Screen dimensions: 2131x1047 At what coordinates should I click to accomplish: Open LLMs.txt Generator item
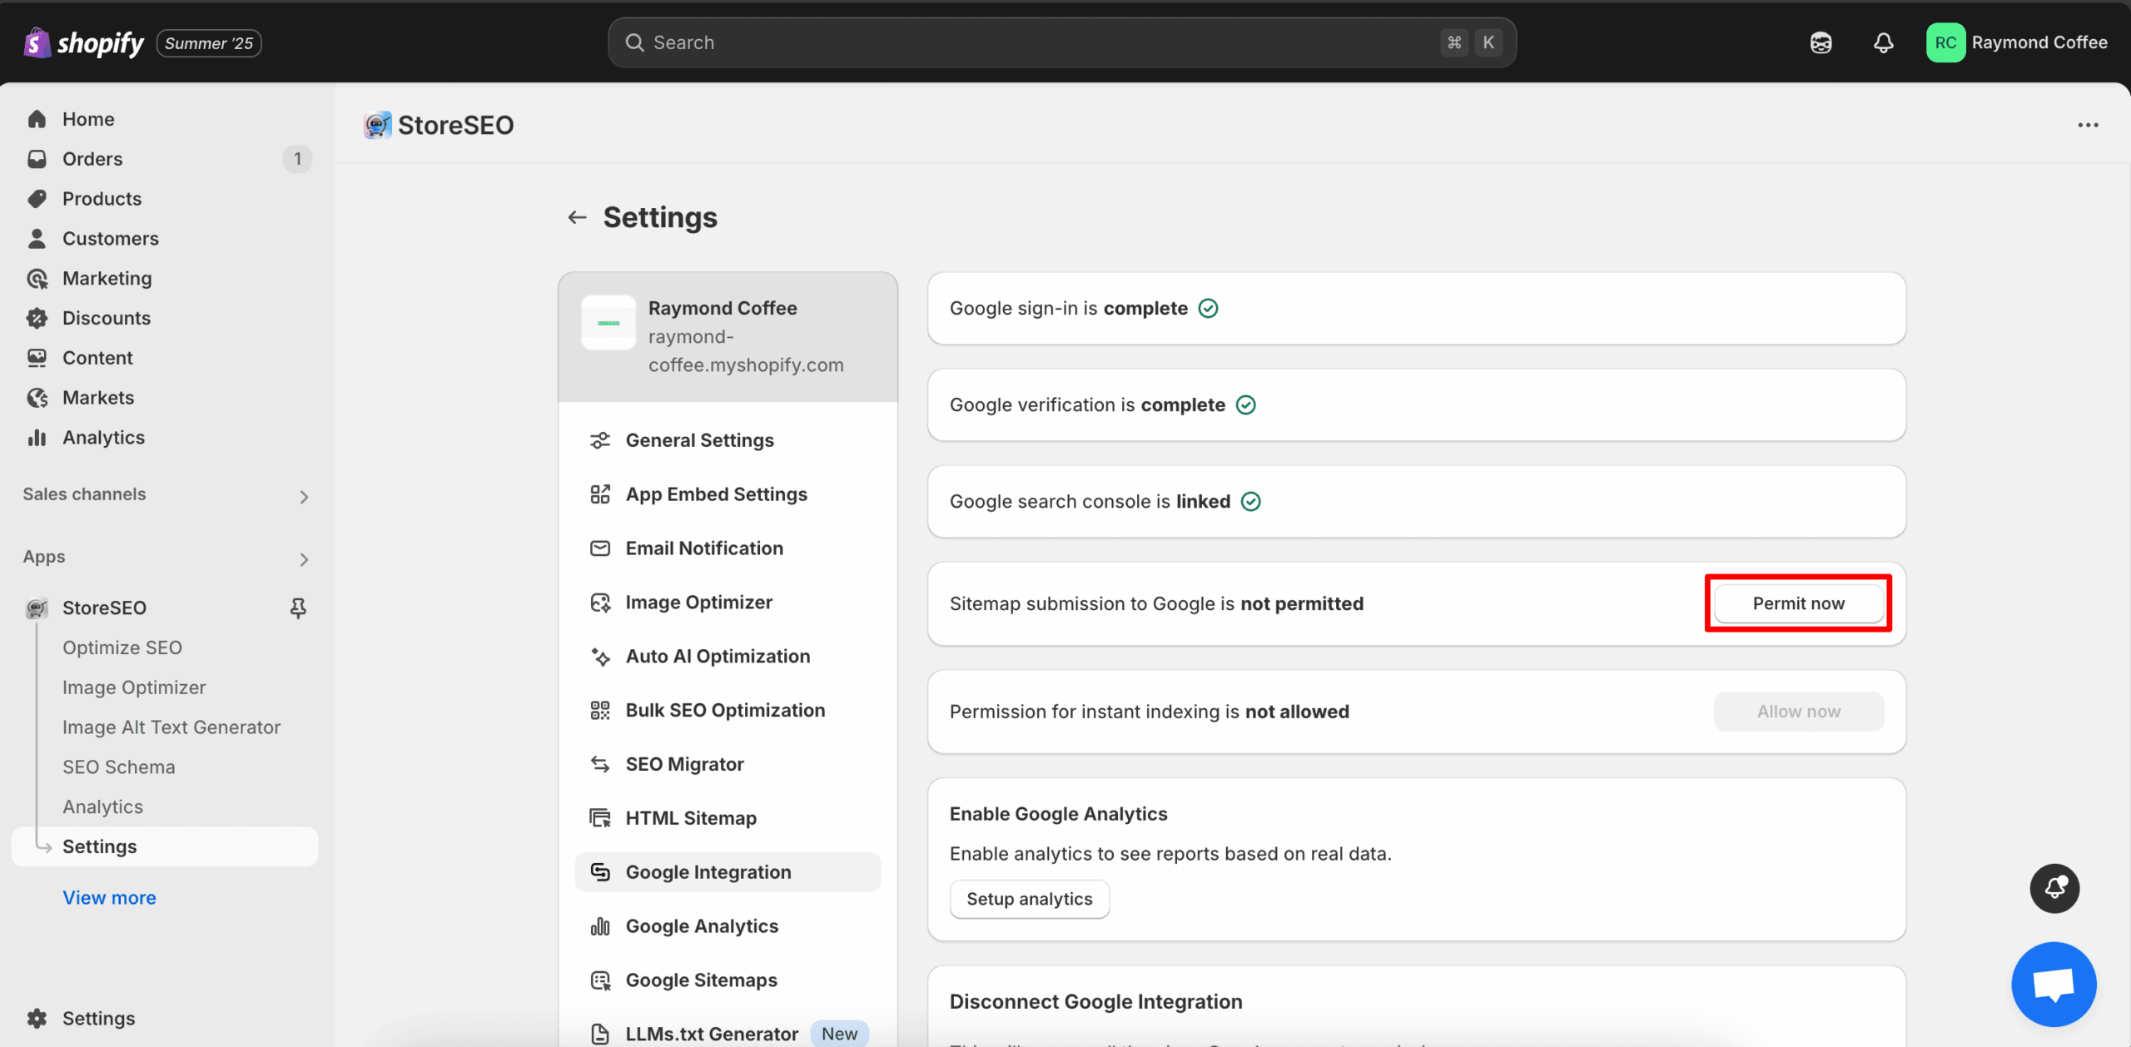pos(728,1034)
